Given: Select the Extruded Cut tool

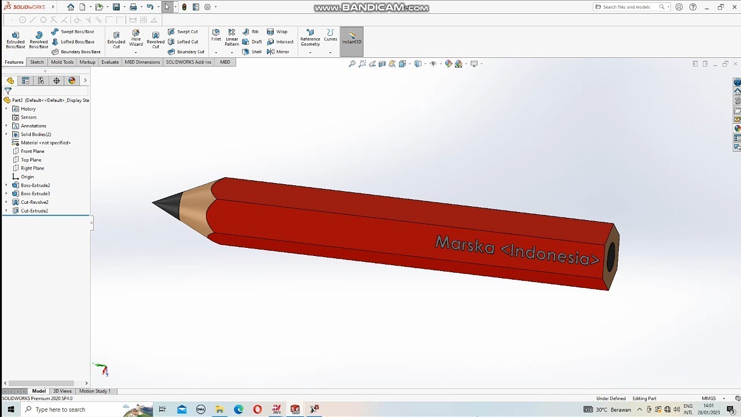Looking at the screenshot, I should pyautogui.click(x=116, y=39).
